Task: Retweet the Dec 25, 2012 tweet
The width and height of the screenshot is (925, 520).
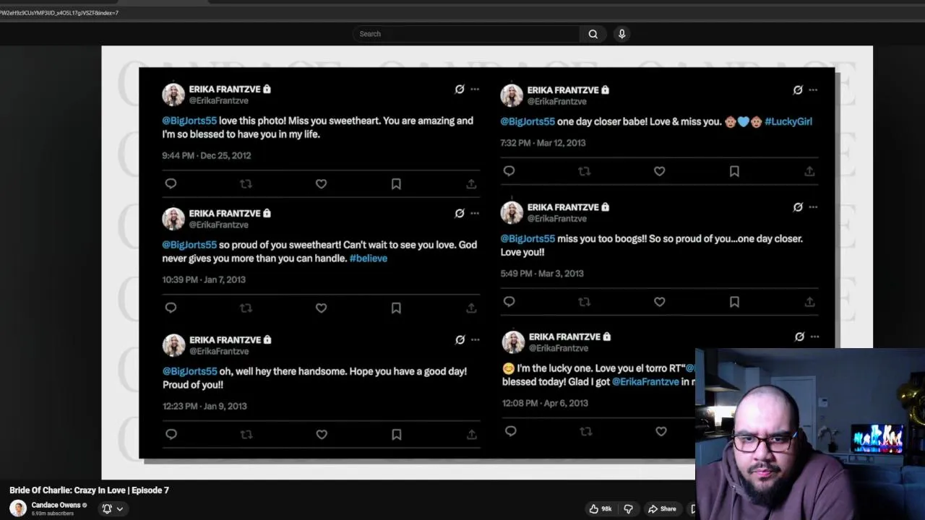Action: [x=246, y=183]
